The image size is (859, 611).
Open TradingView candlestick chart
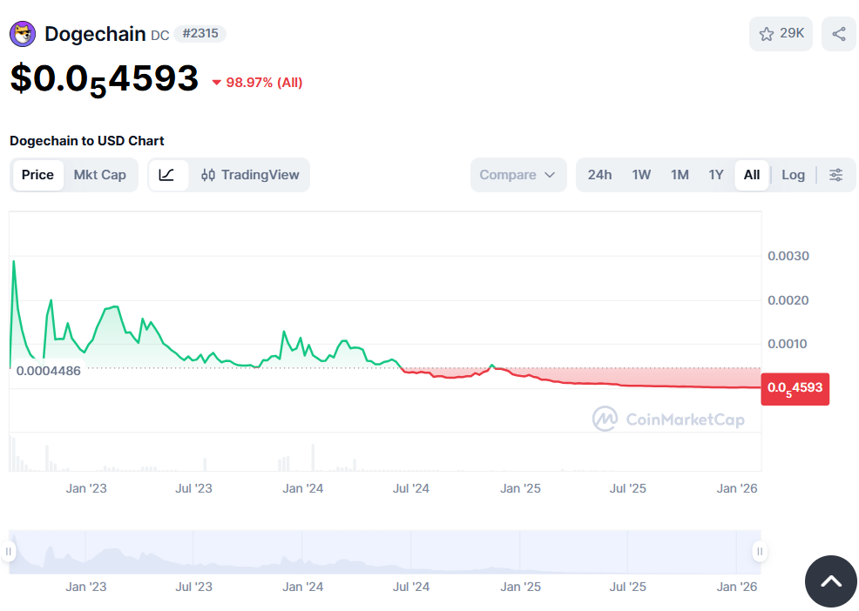point(250,175)
